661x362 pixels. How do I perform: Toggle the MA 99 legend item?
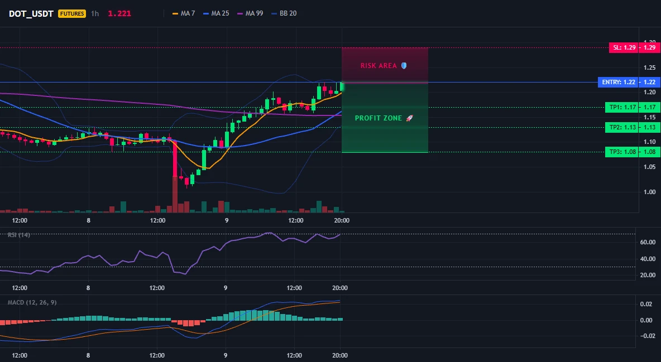(250, 13)
